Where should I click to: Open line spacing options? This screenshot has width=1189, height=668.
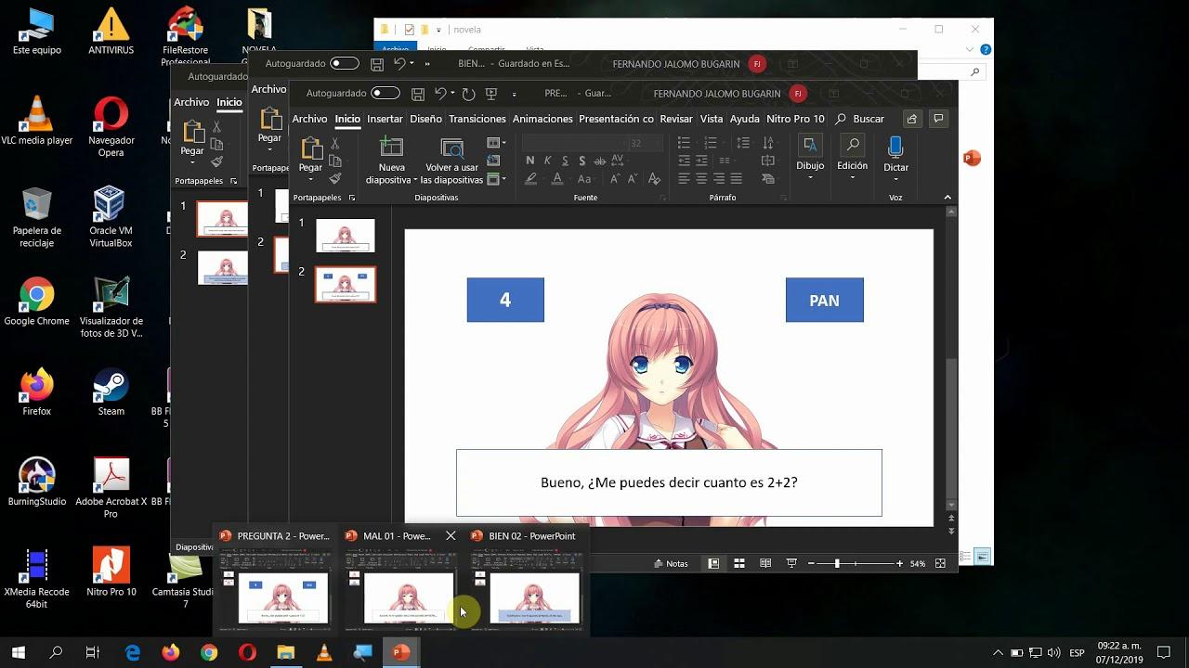(742, 143)
